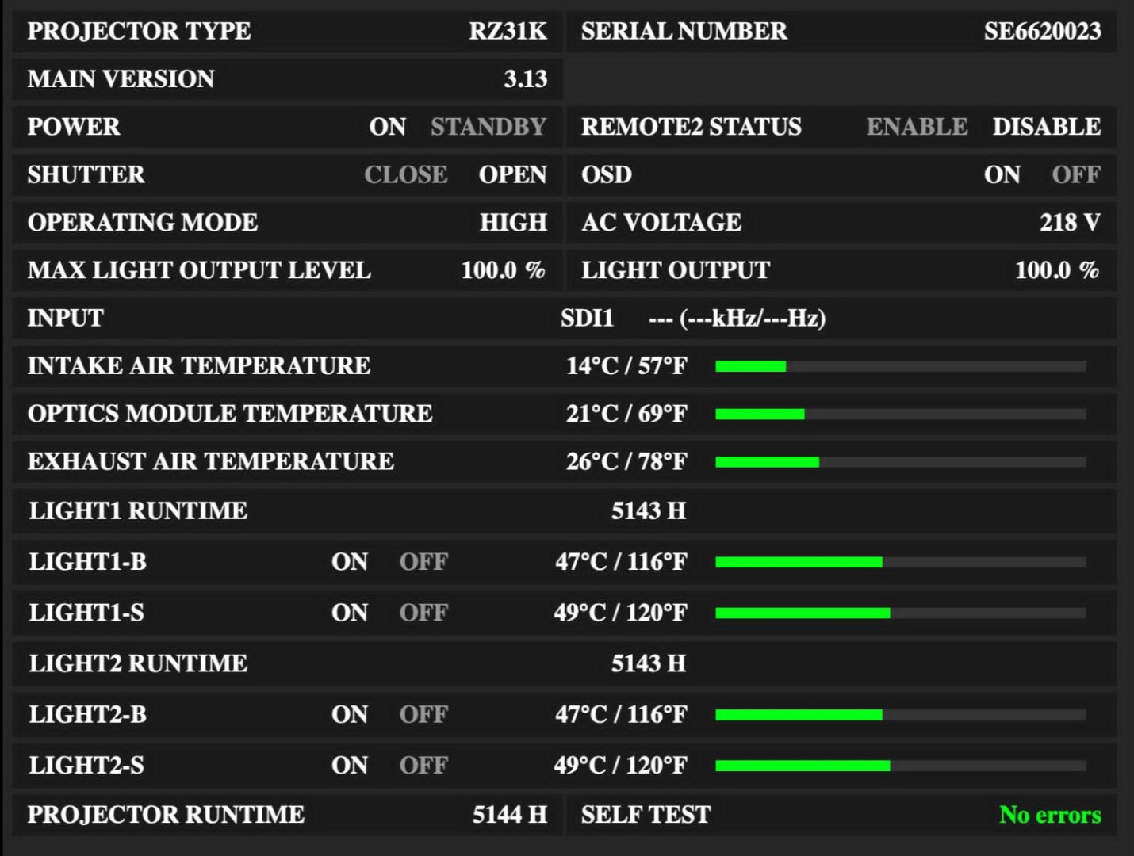This screenshot has height=856, width=1134.
Task: Click the SDI1 input value
Action: click(587, 318)
